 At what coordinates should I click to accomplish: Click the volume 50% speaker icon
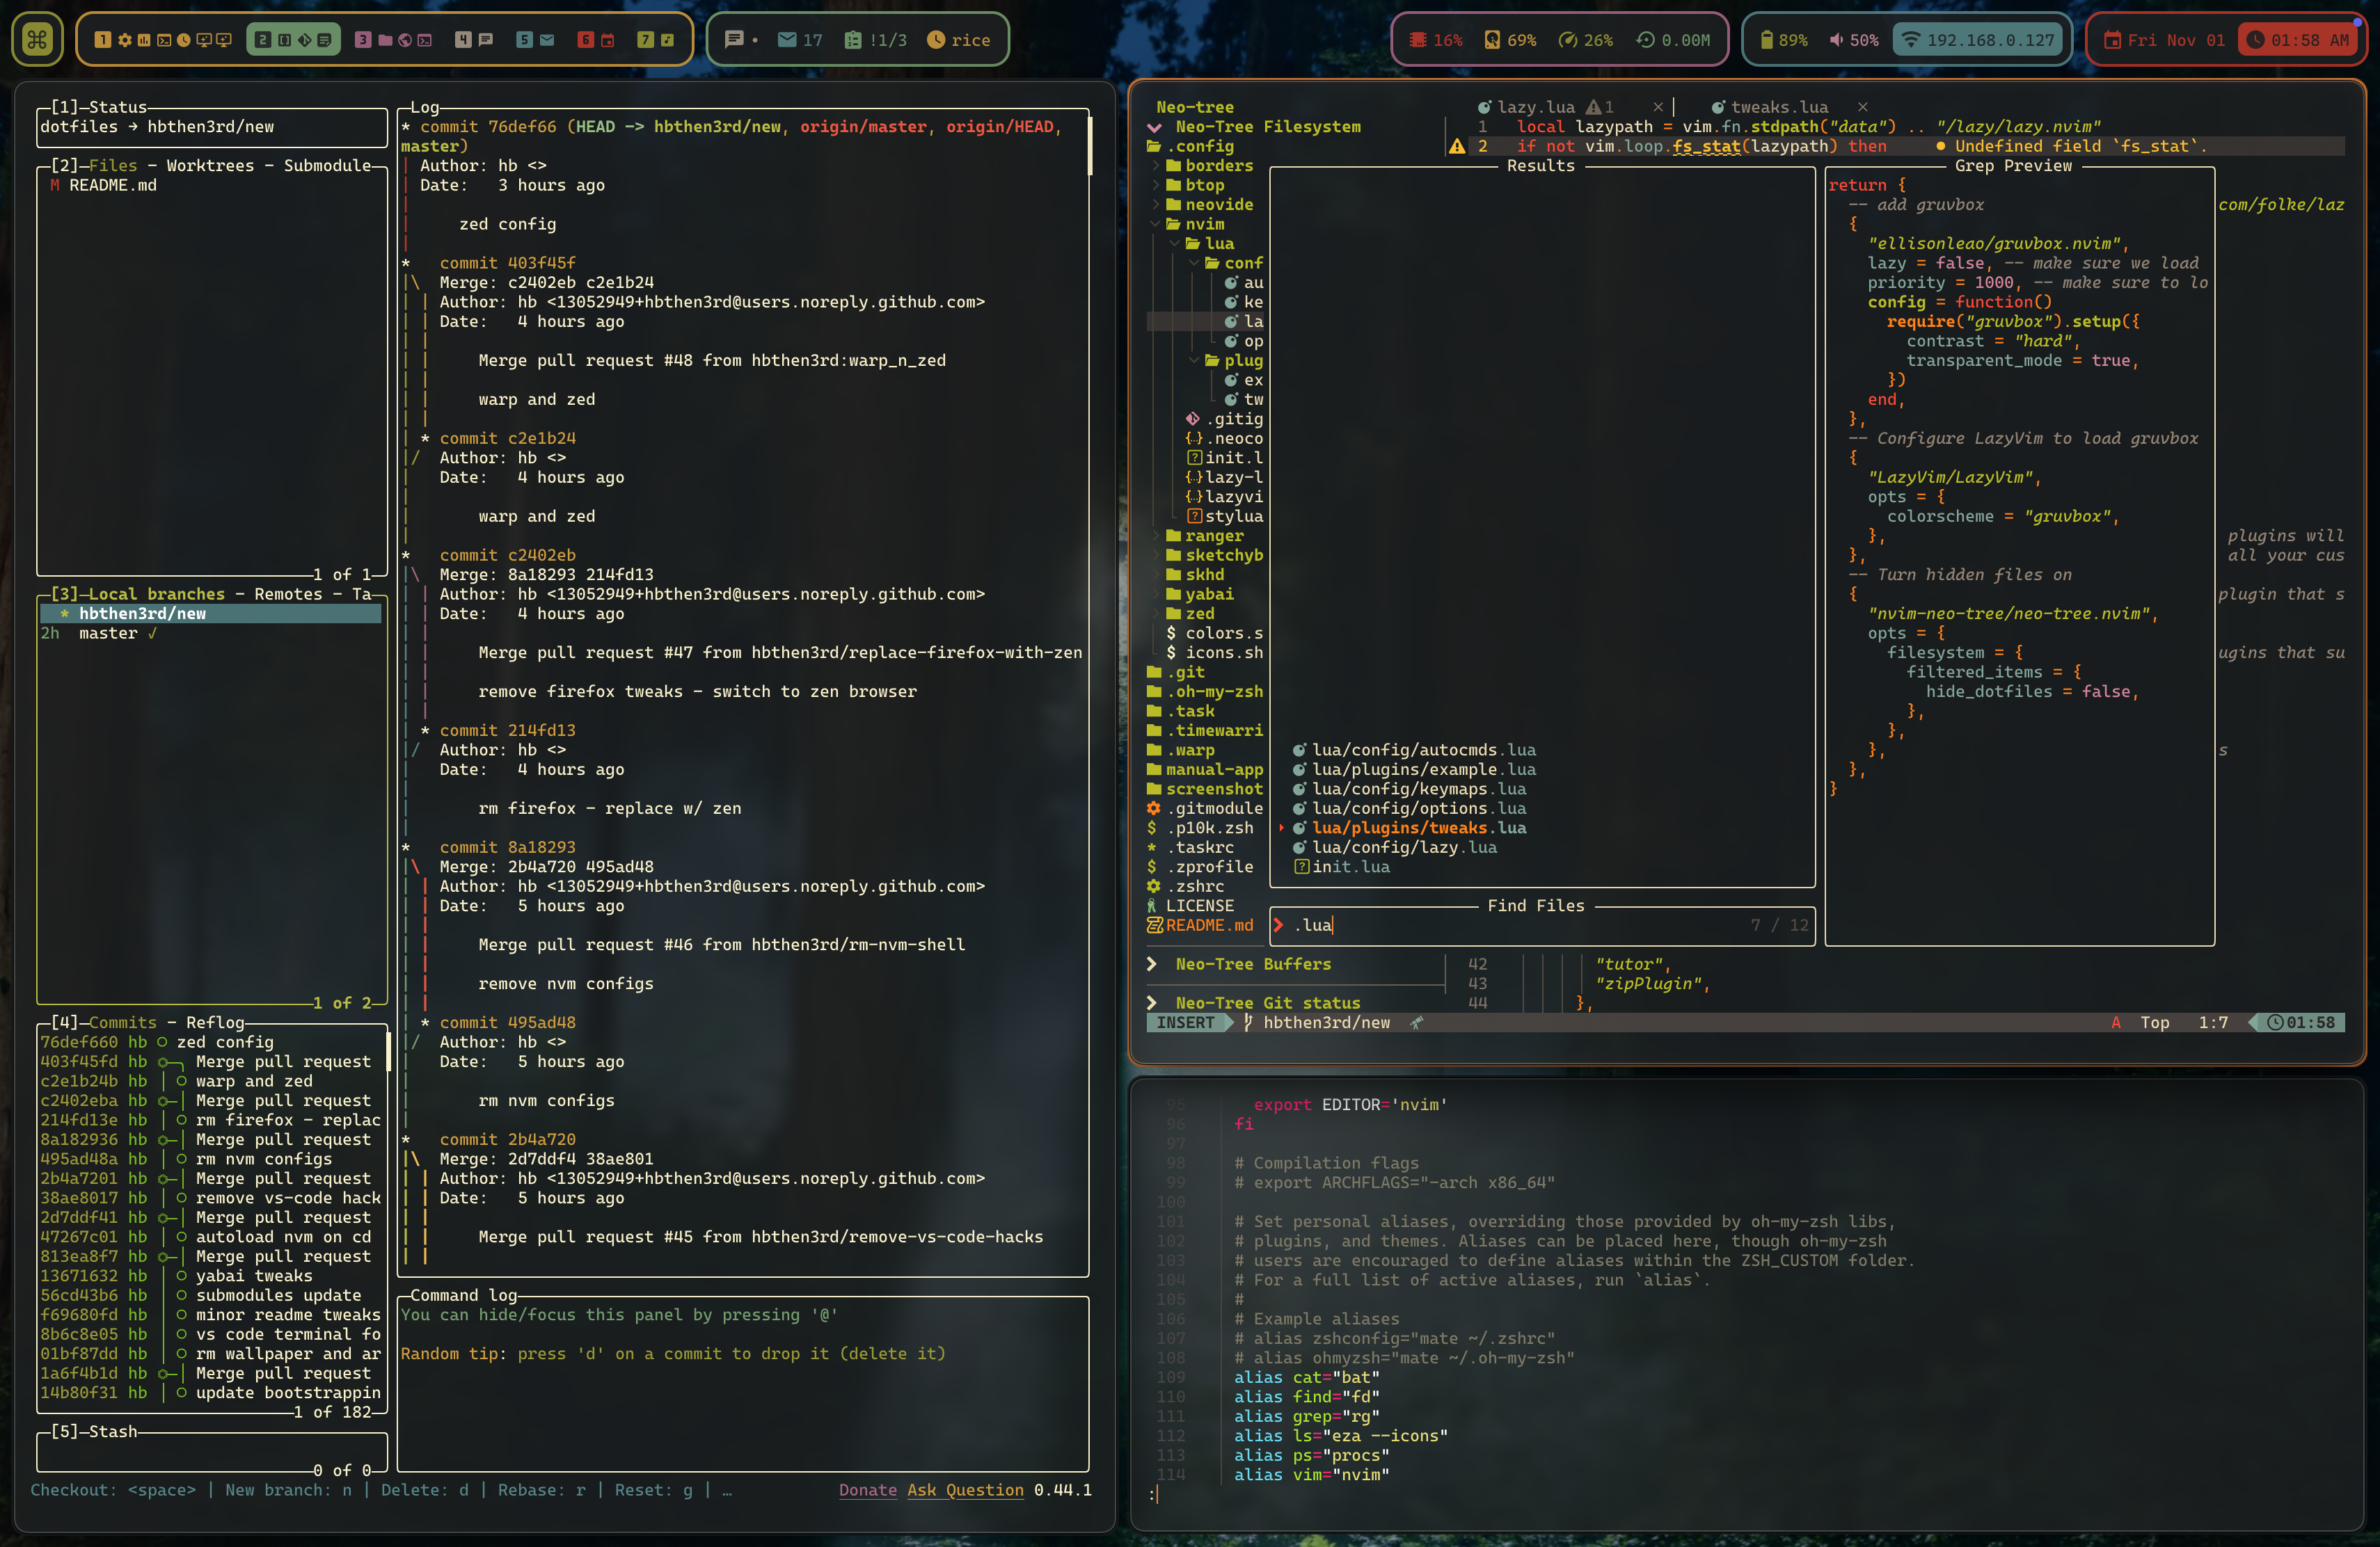tap(1836, 40)
